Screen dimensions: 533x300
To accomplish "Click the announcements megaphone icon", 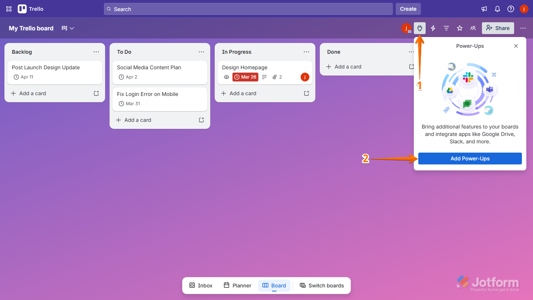I will [484, 9].
